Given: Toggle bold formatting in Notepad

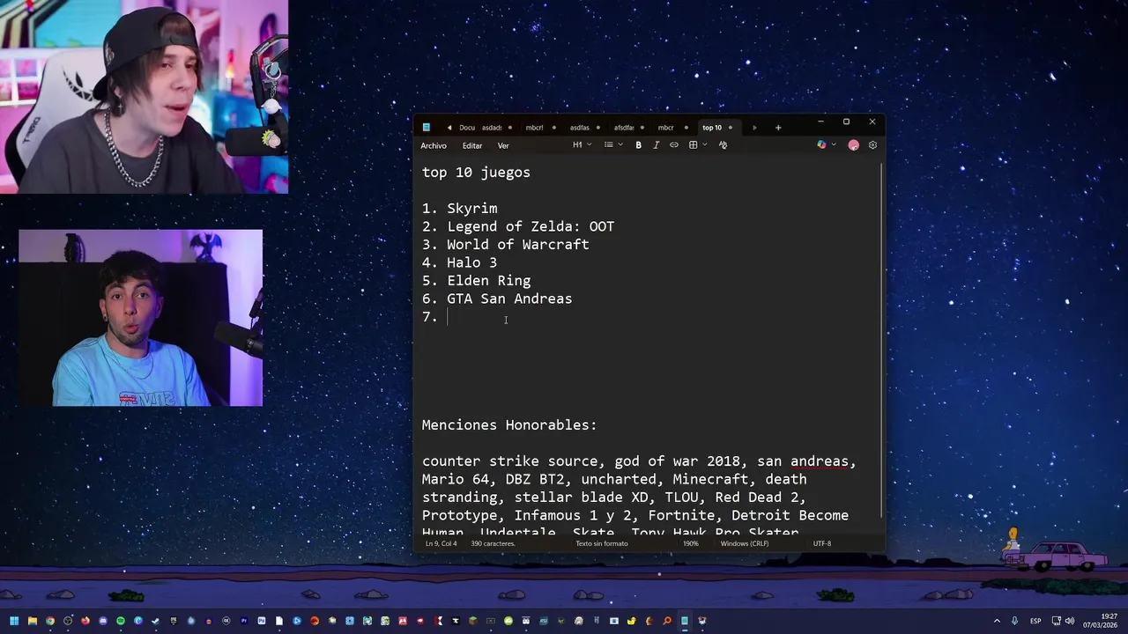Looking at the screenshot, I should (638, 145).
